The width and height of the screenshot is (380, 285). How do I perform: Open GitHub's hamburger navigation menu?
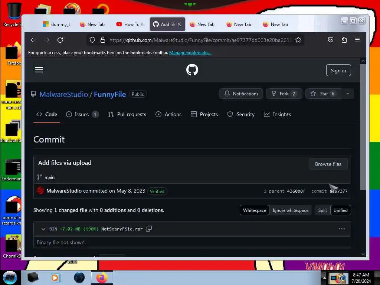[39, 70]
